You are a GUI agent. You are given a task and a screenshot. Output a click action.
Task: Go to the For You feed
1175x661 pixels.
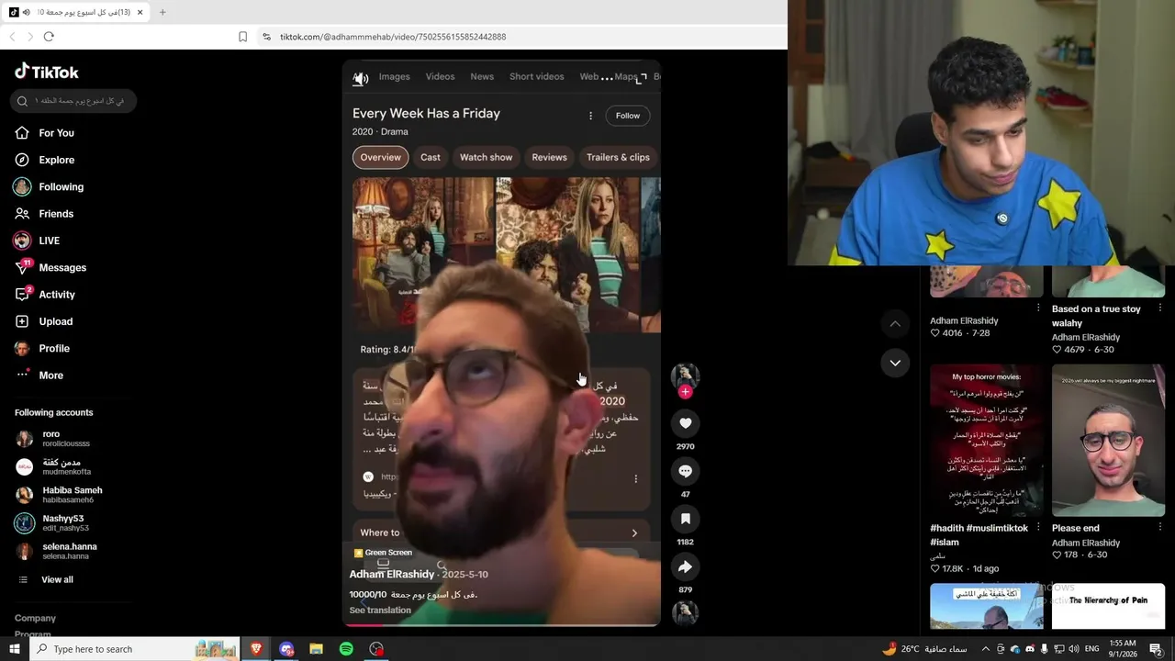point(56,133)
